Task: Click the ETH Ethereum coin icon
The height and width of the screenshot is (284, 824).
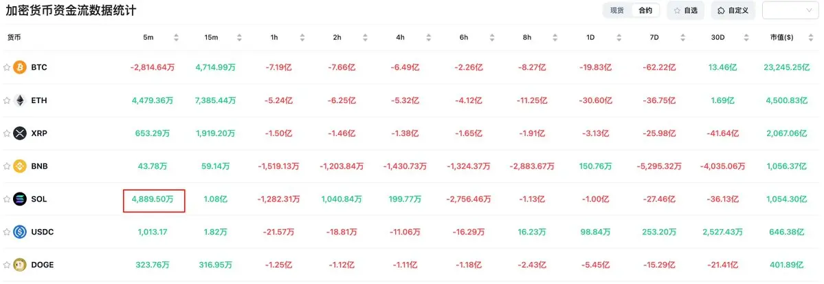Action: tap(20, 100)
